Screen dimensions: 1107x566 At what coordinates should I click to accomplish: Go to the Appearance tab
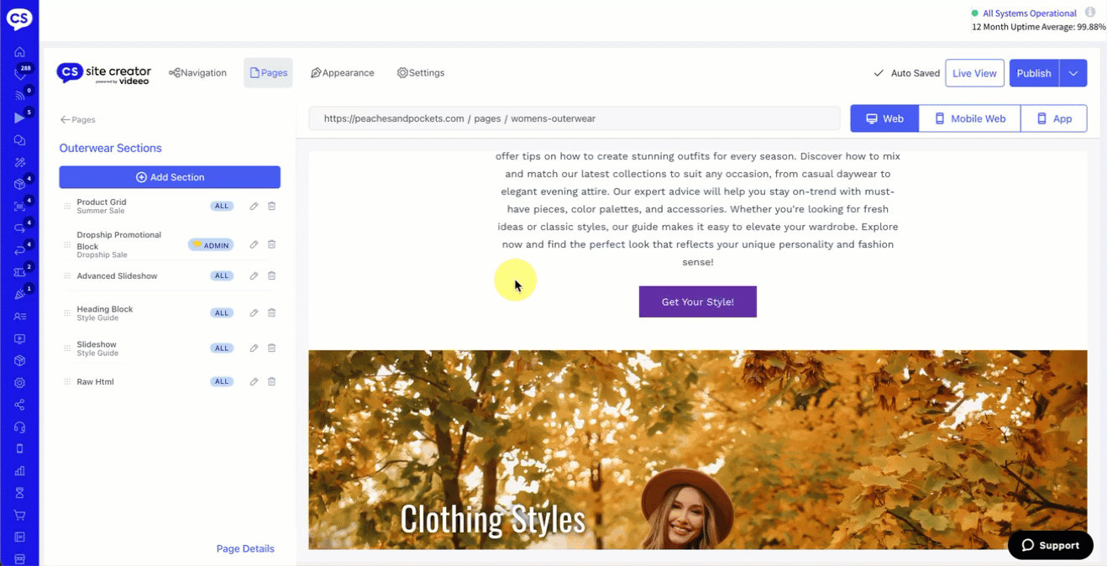(343, 73)
